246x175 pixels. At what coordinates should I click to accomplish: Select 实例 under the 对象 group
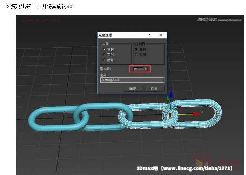click(104, 55)
